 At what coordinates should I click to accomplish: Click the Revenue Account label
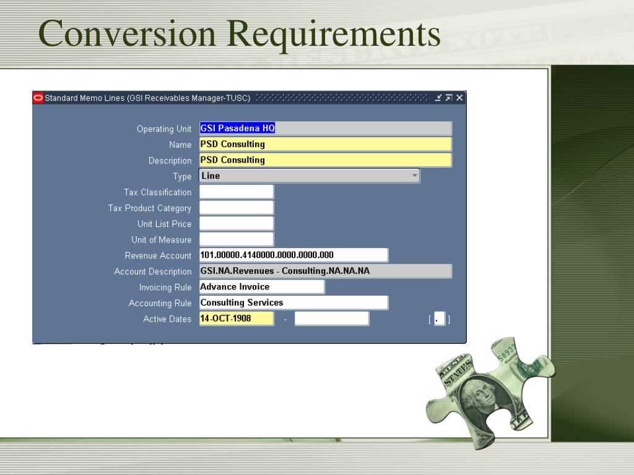click(x=158, y=255)
